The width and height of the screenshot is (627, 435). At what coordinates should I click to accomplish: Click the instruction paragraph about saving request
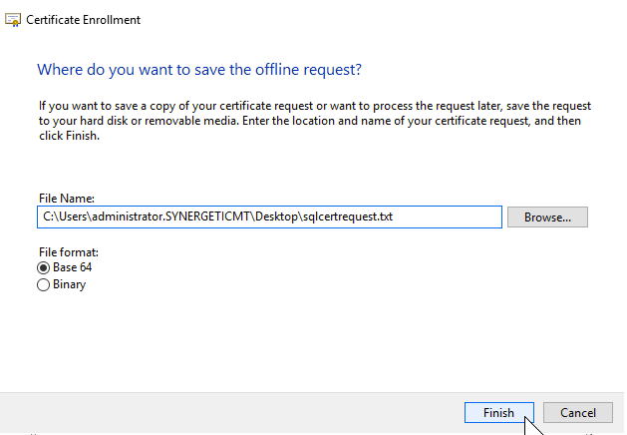click(315, 121)
